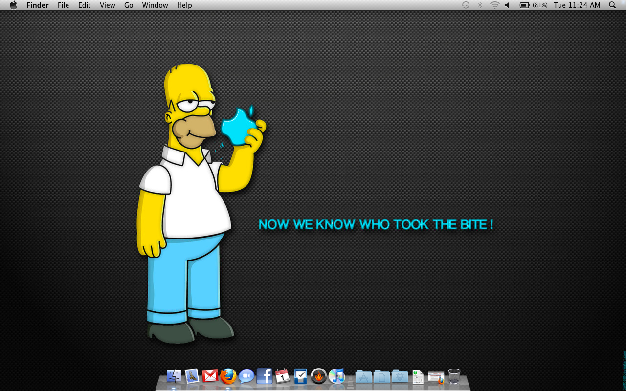Open the Trash in the dock
Screen dimensions: 626x391
tap(454, 376)
